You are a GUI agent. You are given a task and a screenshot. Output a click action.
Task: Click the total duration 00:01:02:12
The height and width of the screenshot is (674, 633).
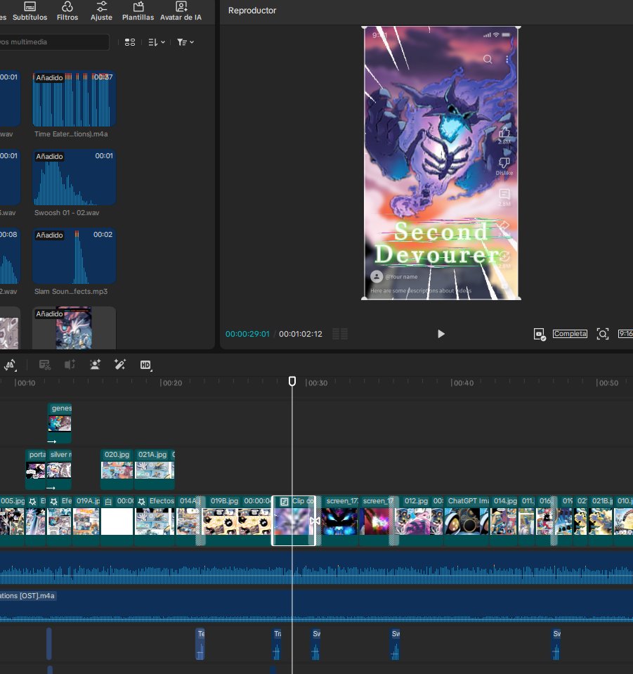(301, 334)
